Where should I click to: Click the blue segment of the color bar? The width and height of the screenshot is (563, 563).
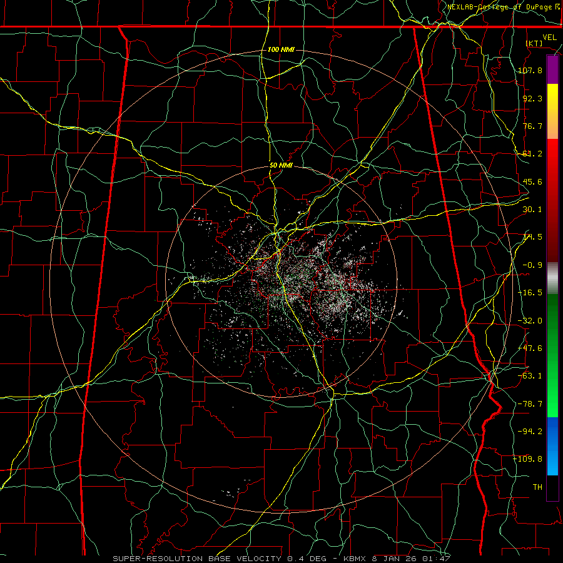(x=552, y=446)
